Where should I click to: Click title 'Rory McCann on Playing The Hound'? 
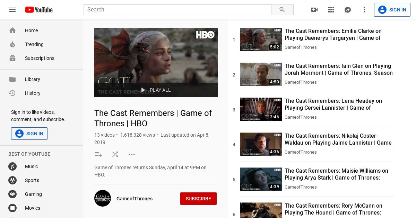pos(333,209)
